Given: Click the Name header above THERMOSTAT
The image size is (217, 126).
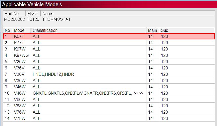Looking at the screenshot, I should [127, 13].
